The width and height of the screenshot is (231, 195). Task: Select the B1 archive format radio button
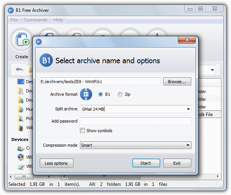point(101,94)
